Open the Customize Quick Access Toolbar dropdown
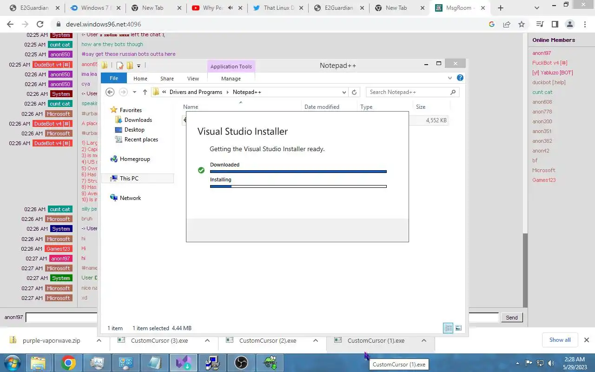The height and width of the screenshot is (372, 595). point(139,66)
